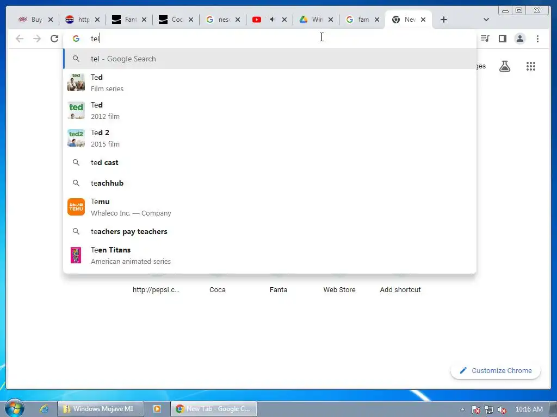Select the Ted 2012 film suggestion

[x=270, y=110]
